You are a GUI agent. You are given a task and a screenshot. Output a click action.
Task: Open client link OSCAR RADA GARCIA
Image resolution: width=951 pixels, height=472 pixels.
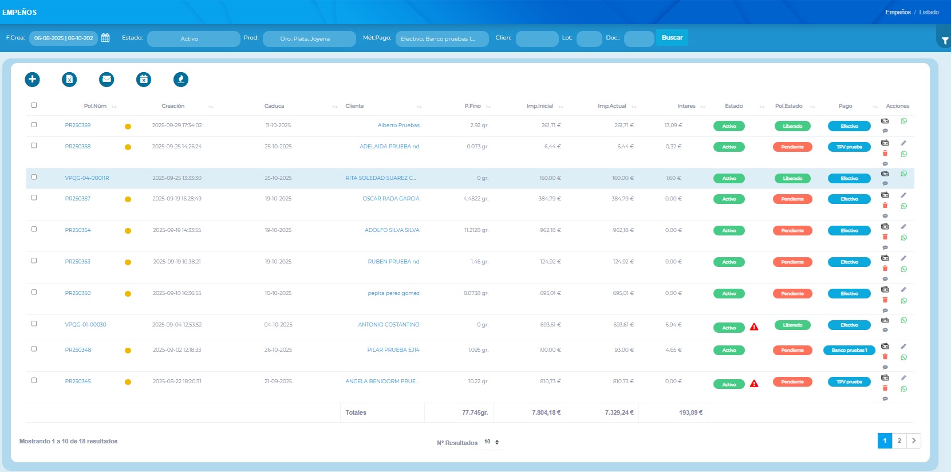(390, 199)
